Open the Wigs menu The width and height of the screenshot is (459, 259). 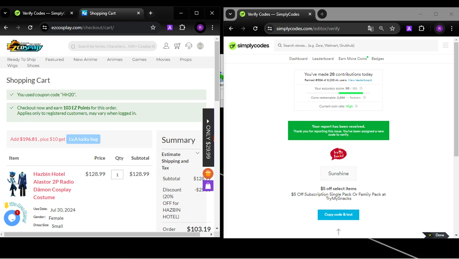pyautogui.click(x=13, y=65)
